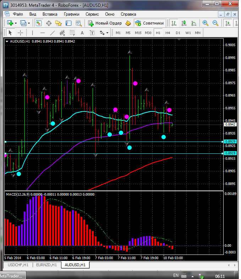Switch to the USDCHF,H1 chart tab
Image resolution: width=241 pixels, height=279 pixels.
[18, 265]
